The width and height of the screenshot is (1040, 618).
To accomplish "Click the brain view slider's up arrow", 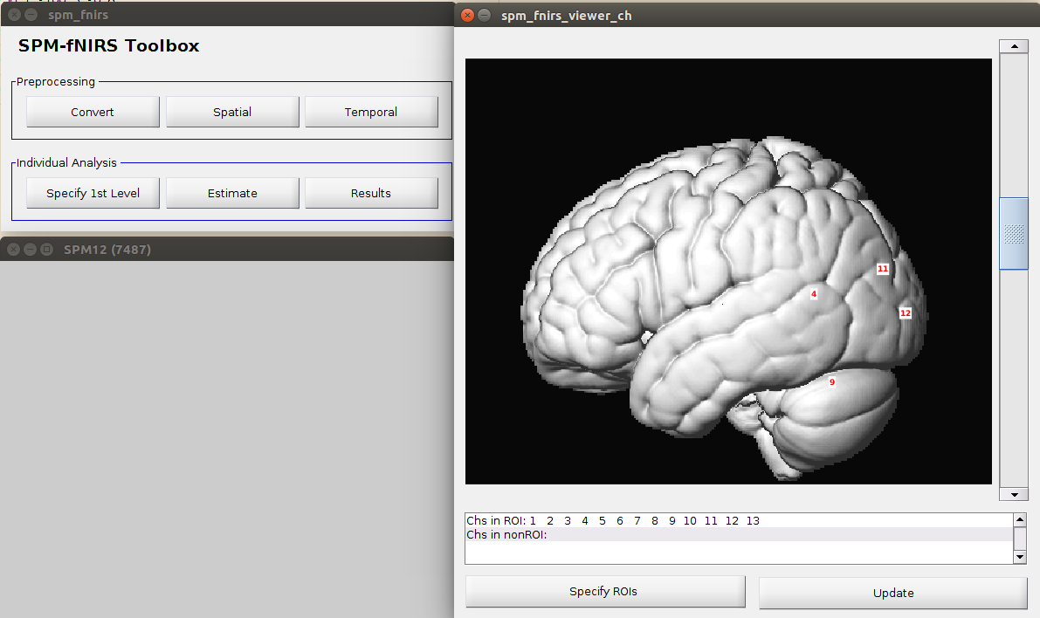I will coord(1013,47).
